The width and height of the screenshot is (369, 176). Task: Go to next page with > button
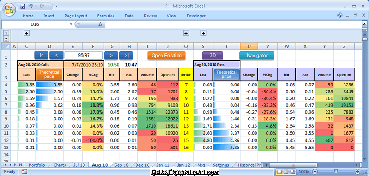point(111,56)
